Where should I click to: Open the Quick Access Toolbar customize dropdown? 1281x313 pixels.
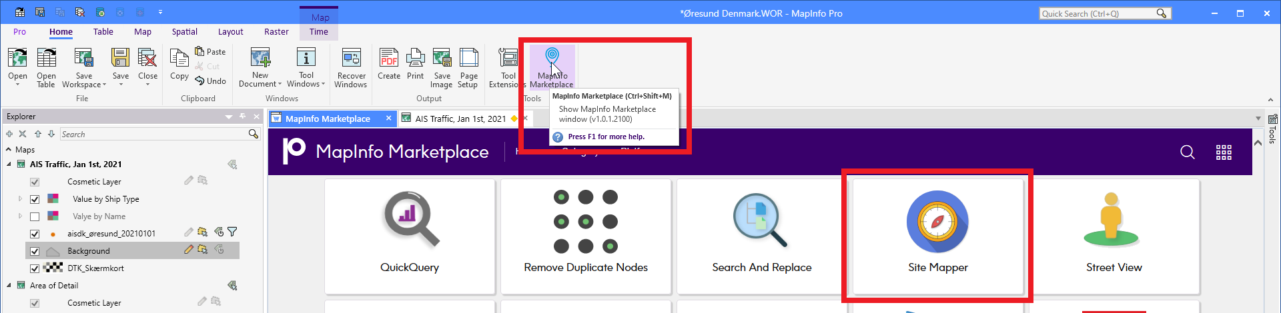coord(160,12)
